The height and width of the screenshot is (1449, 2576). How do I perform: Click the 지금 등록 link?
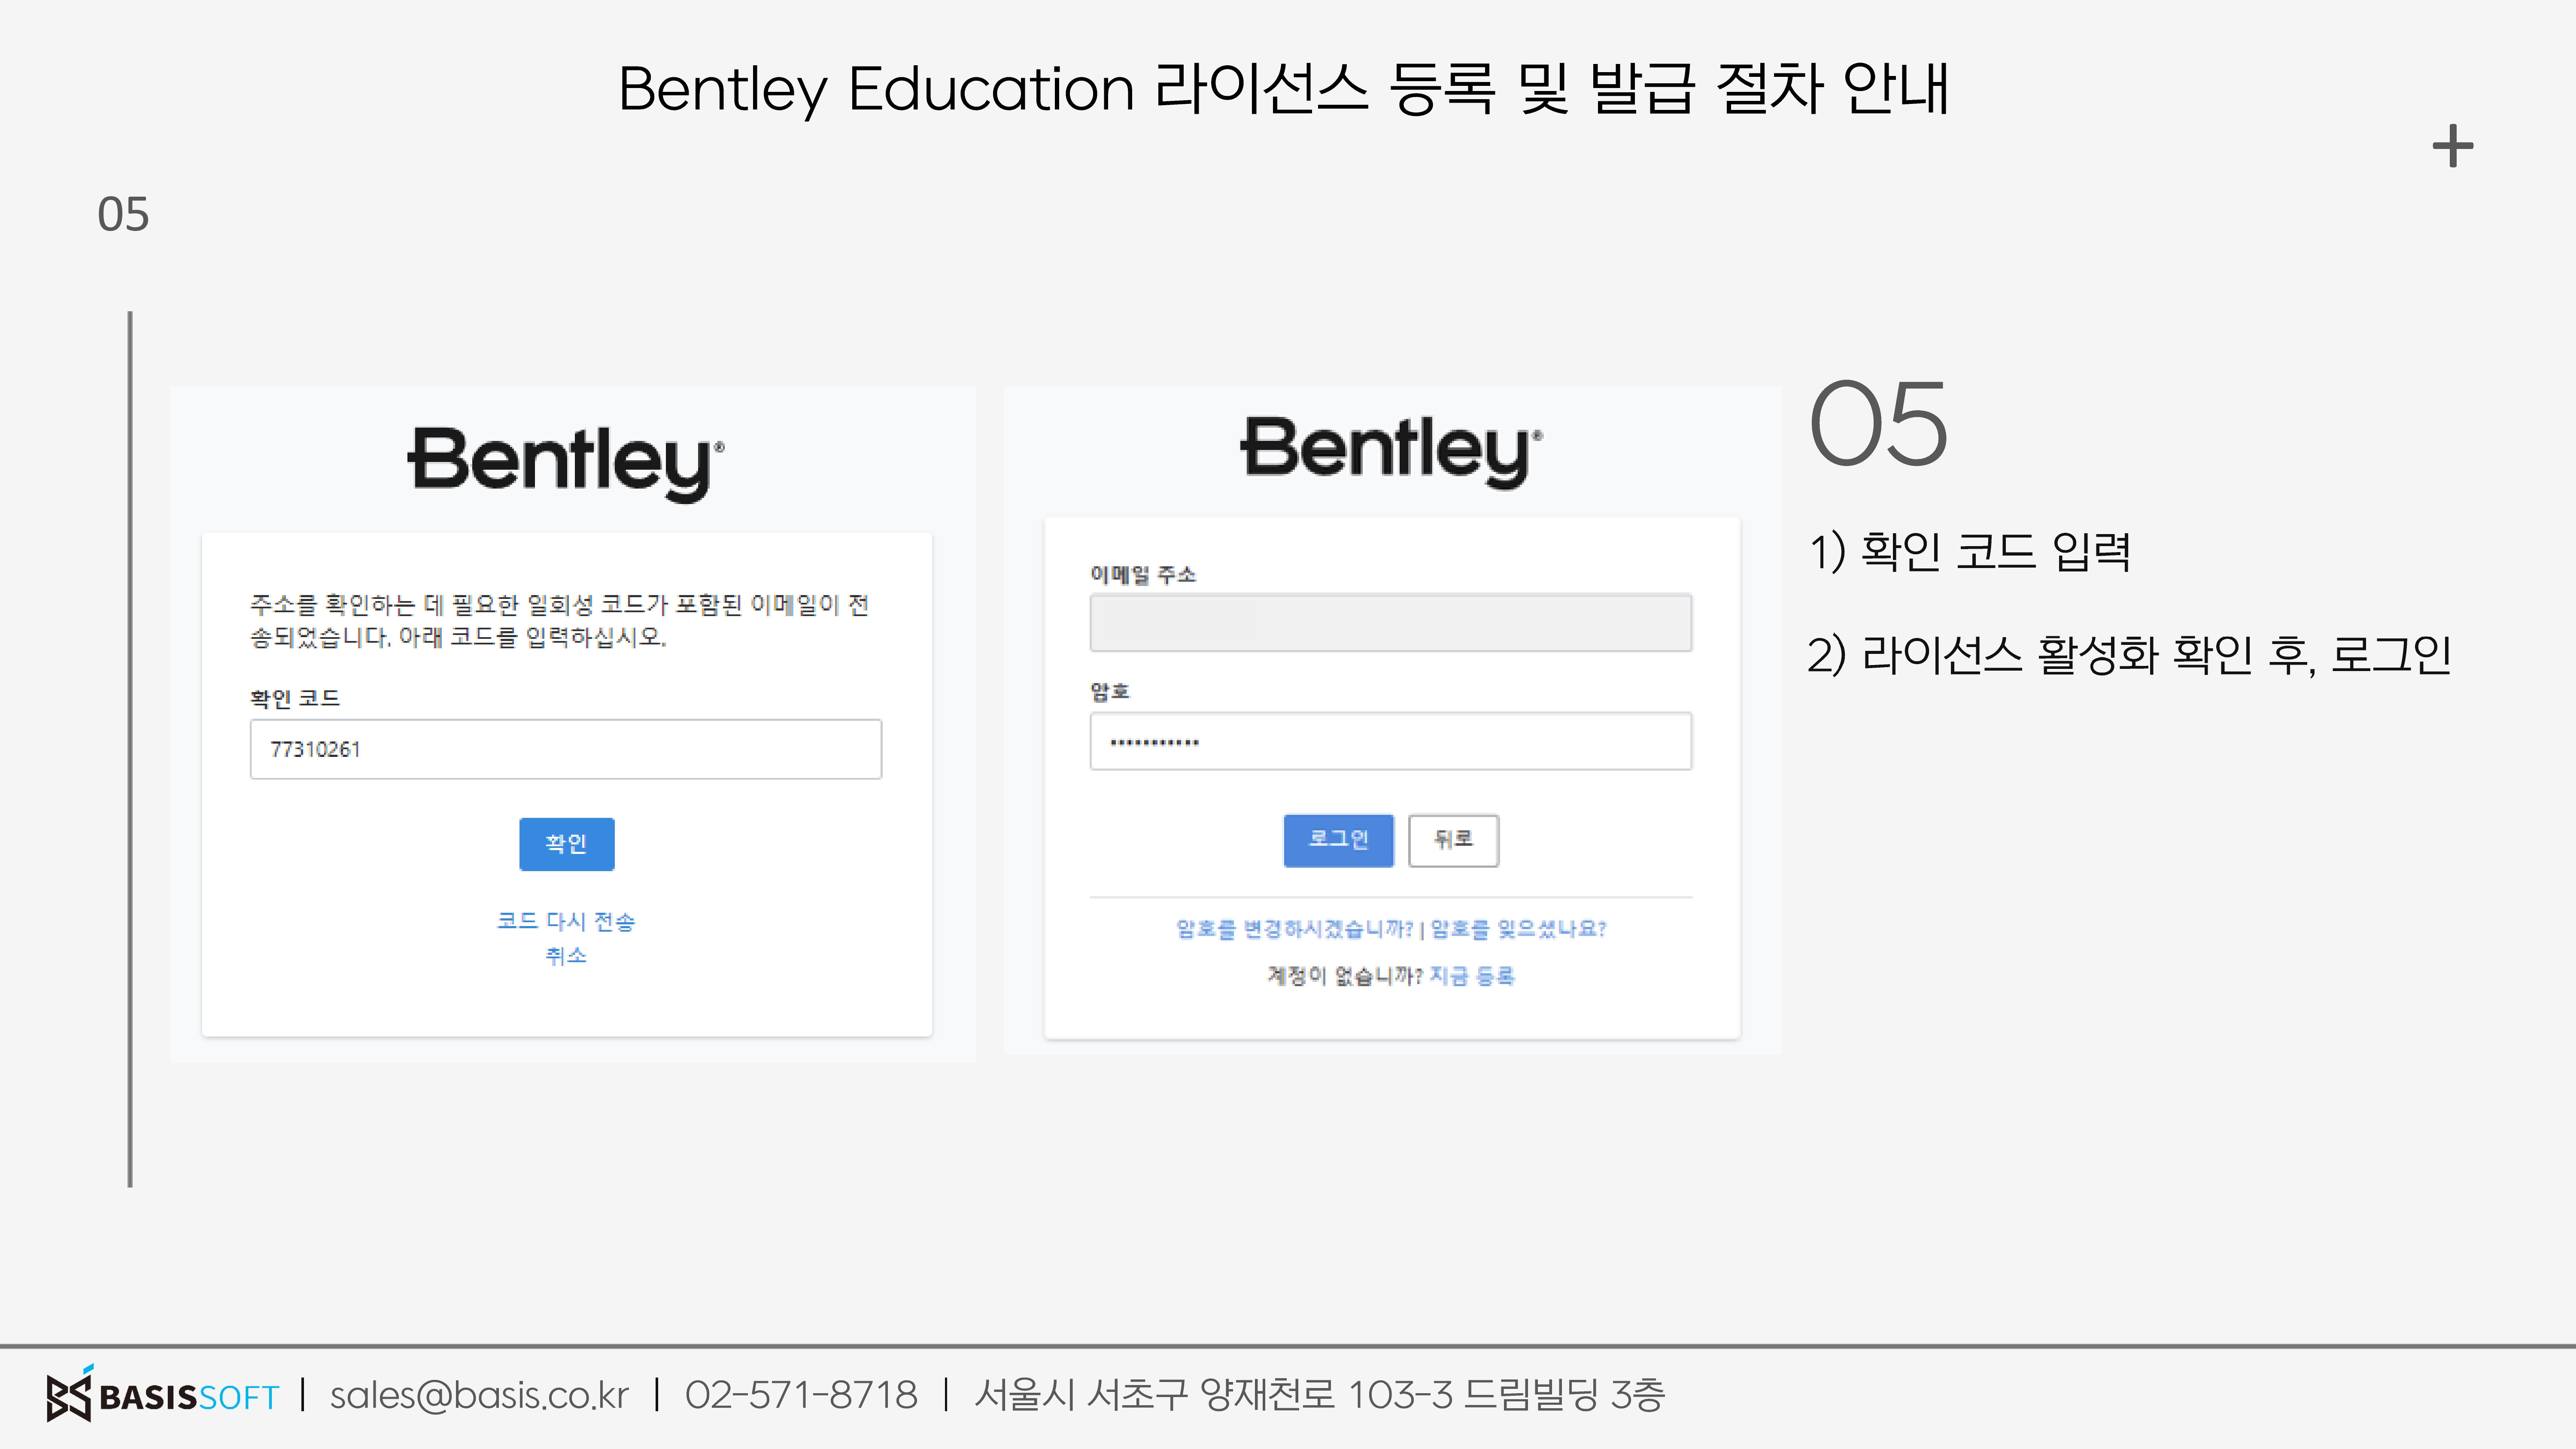pos(1472,976)
